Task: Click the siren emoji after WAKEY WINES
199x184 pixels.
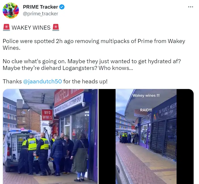Action: (56, 27)
